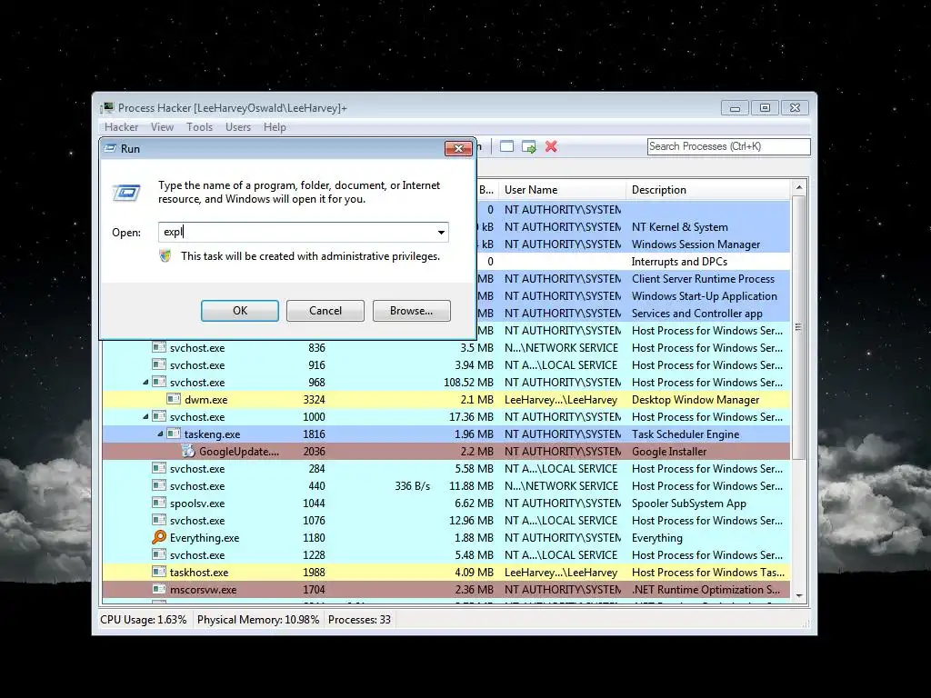Select the dwm.exe process name
The width and height of the screenshot is (931, 698).
tap(206, 400)
